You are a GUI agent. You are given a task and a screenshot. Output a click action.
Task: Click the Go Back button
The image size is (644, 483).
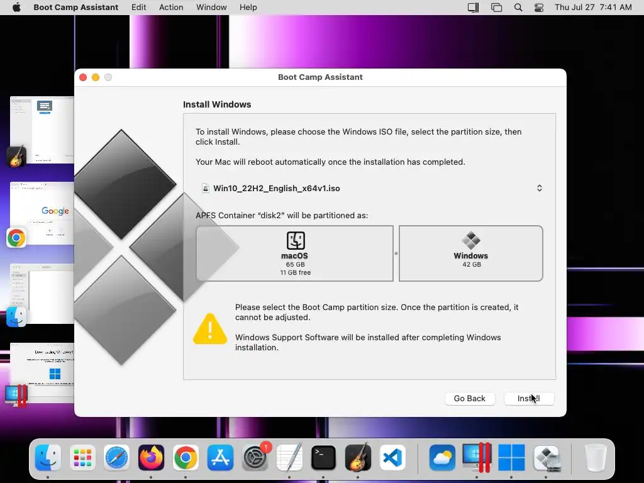coord(469,398)
